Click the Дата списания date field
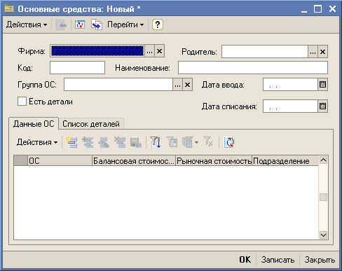This screenshot has width=342, height=271. point(290,106)
